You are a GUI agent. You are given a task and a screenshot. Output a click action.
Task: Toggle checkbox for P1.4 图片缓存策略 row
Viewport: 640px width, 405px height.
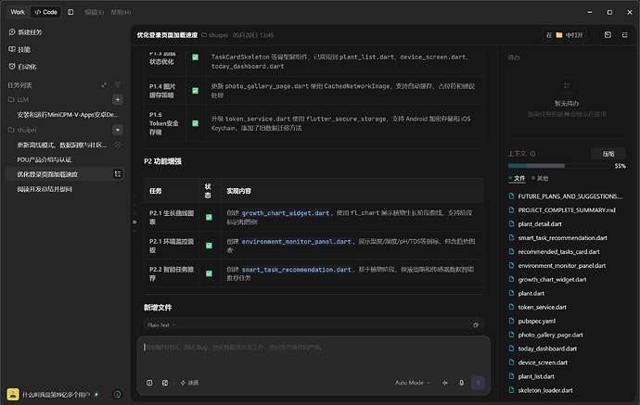[x=195, y=91]
